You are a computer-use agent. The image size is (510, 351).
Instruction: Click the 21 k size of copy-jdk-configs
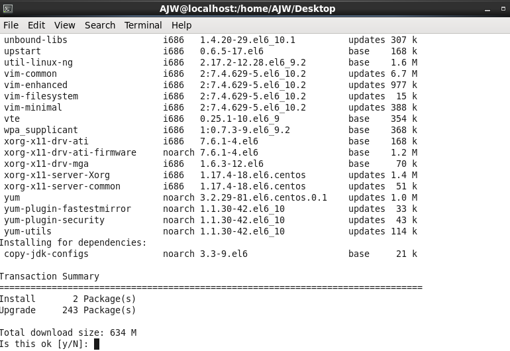click(x=407, y=254)
